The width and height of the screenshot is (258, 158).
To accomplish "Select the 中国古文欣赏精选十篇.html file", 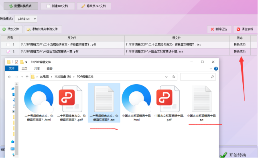I will coord(136,103).
